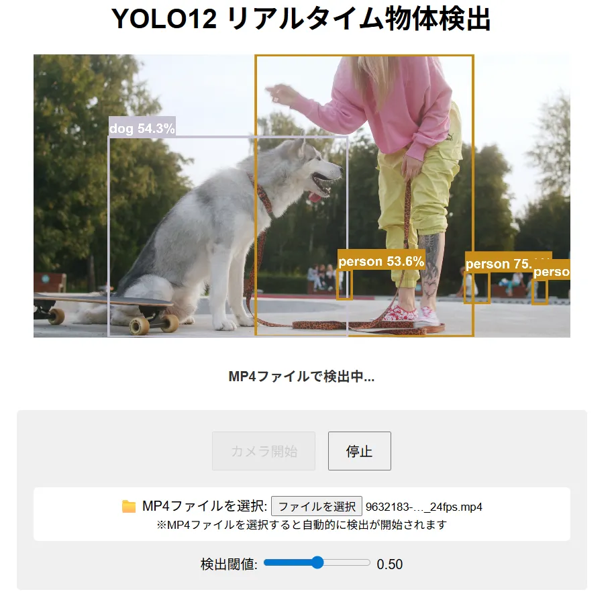Screen dimensions: 614x600
Task: Click the 0.50 threshold value readout
Action: click(390, 564)
